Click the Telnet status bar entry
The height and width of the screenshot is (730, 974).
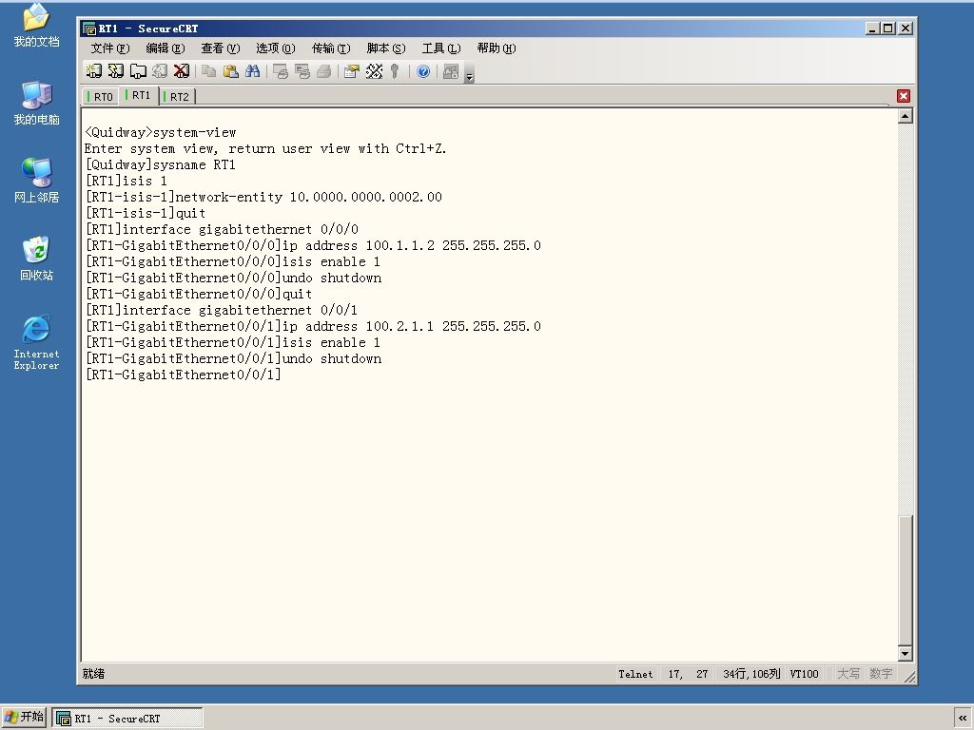(x=635, y=674)
